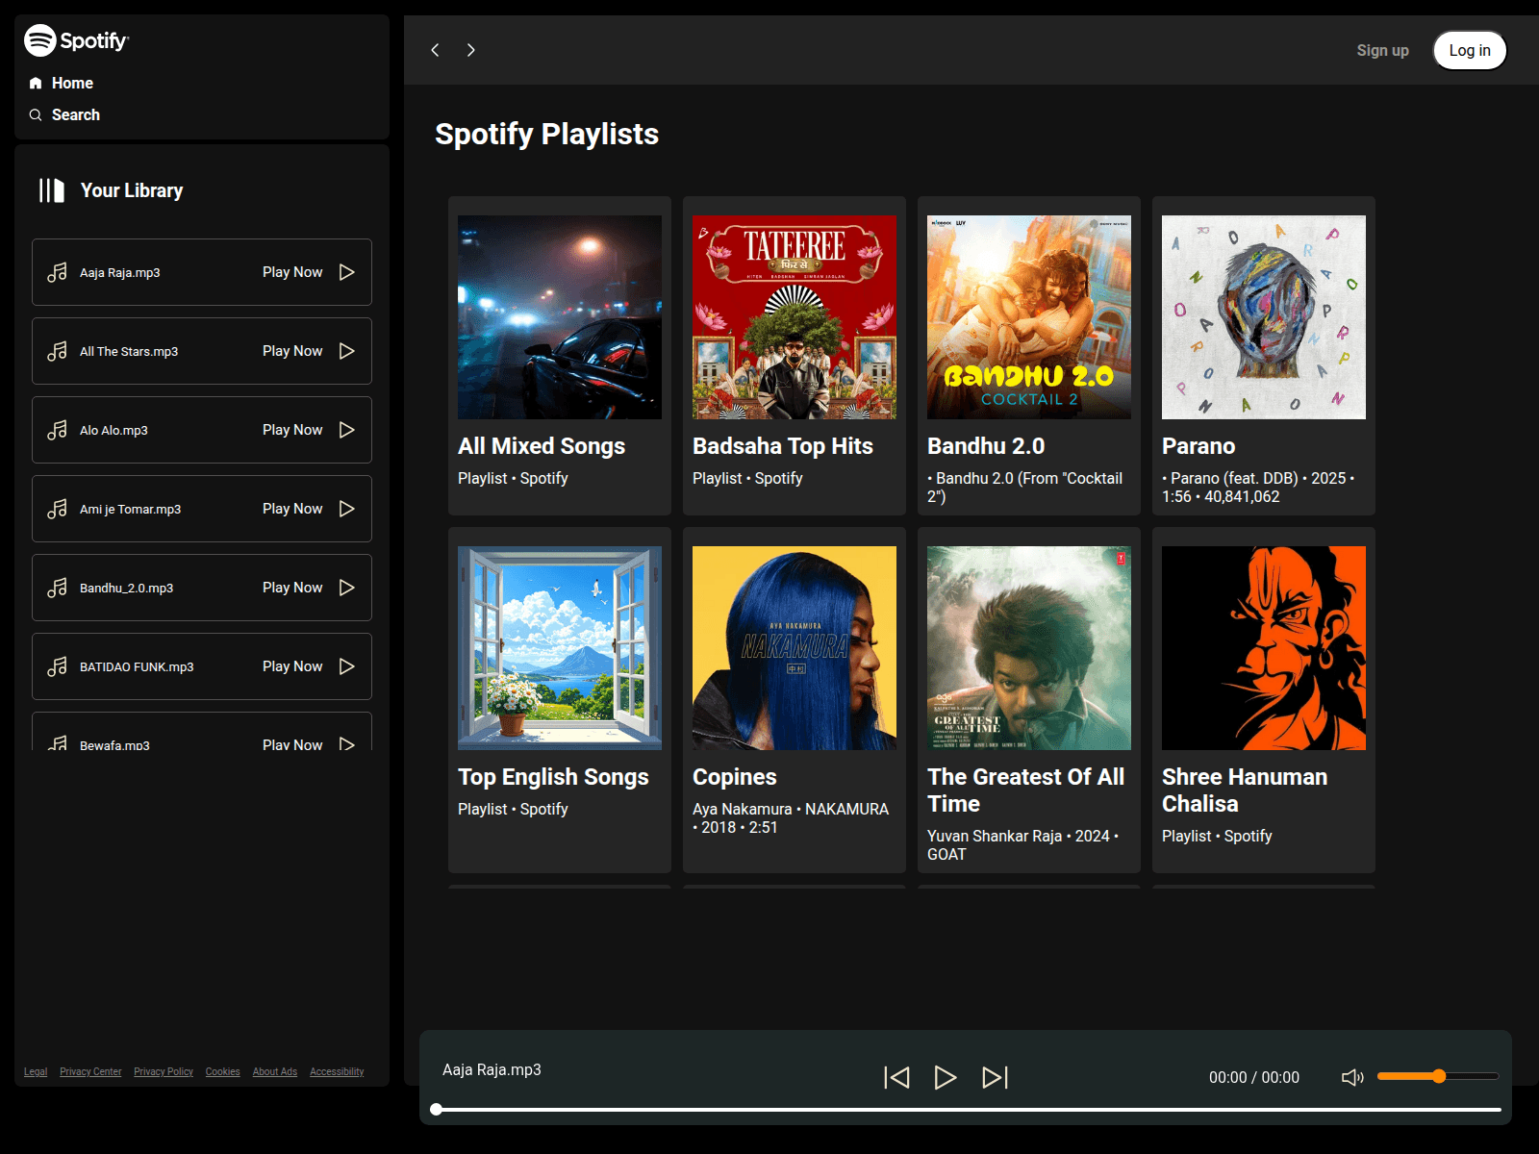The image size is (1539, 1154).
Task: Skip to next track in player
Action: 995,1077
